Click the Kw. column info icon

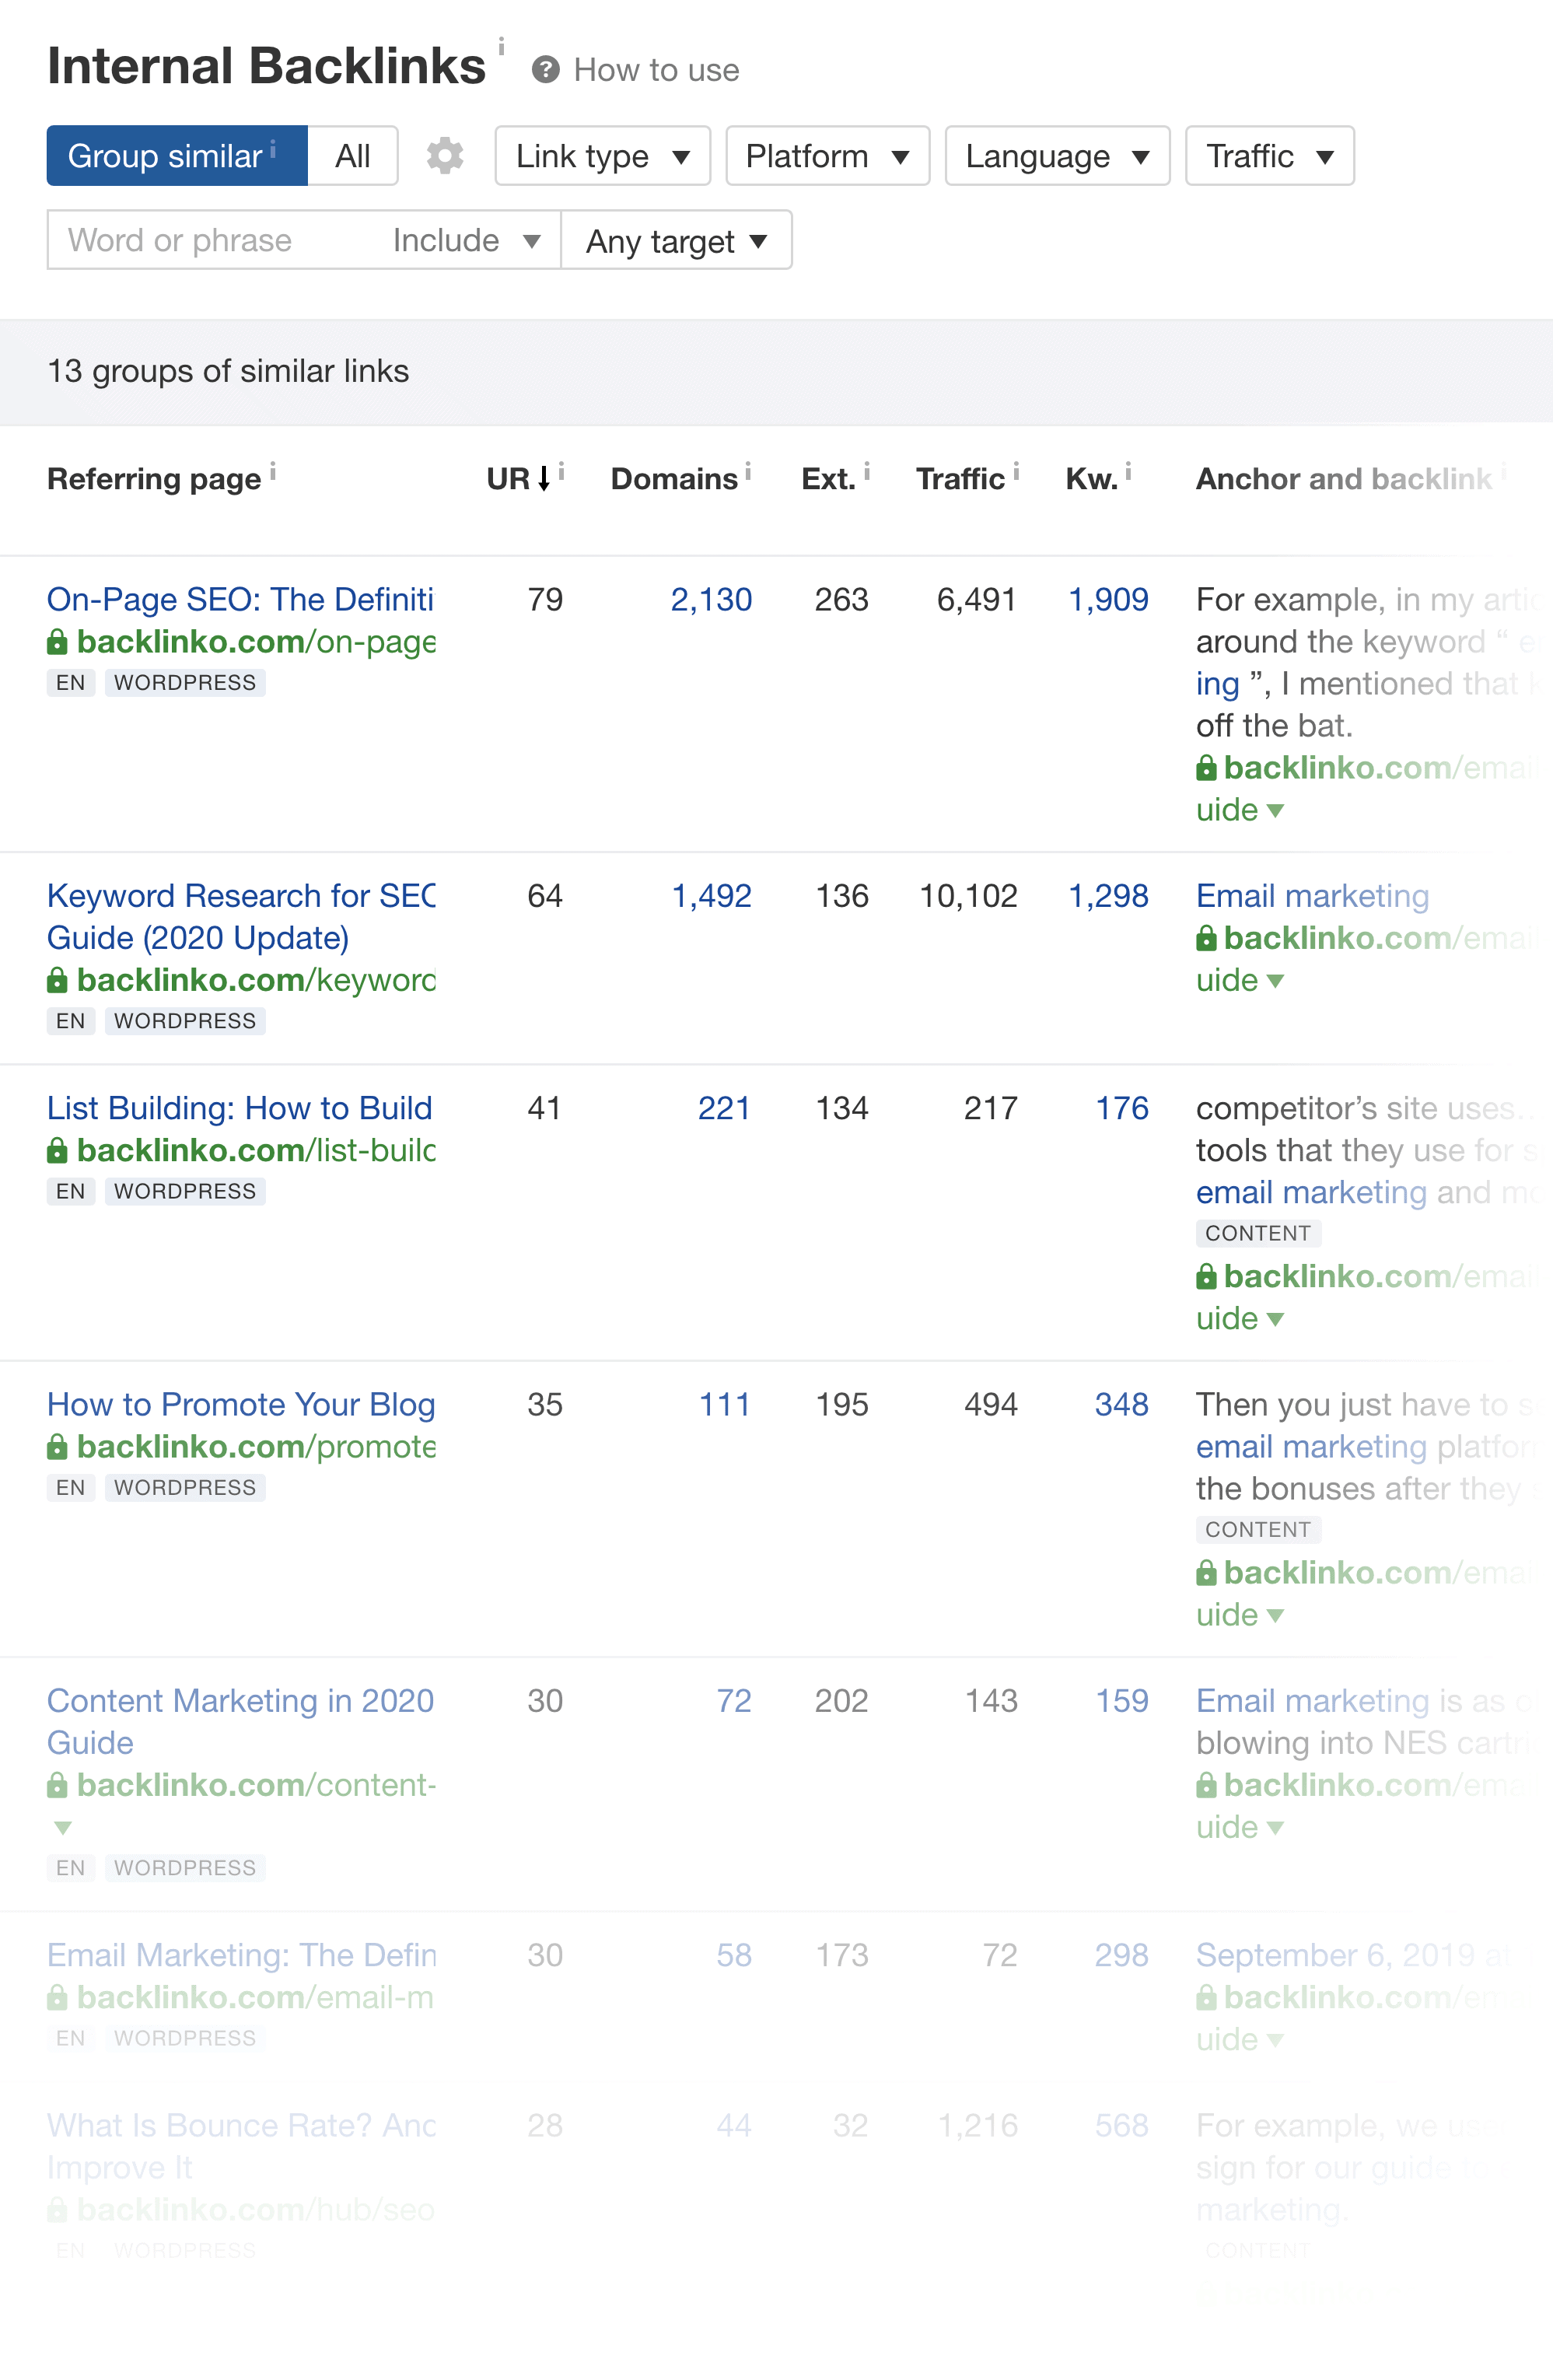(1133, 472)
